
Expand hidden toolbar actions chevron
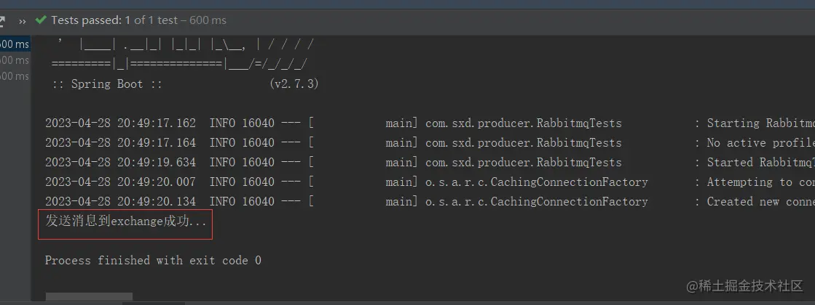point(22,21)
